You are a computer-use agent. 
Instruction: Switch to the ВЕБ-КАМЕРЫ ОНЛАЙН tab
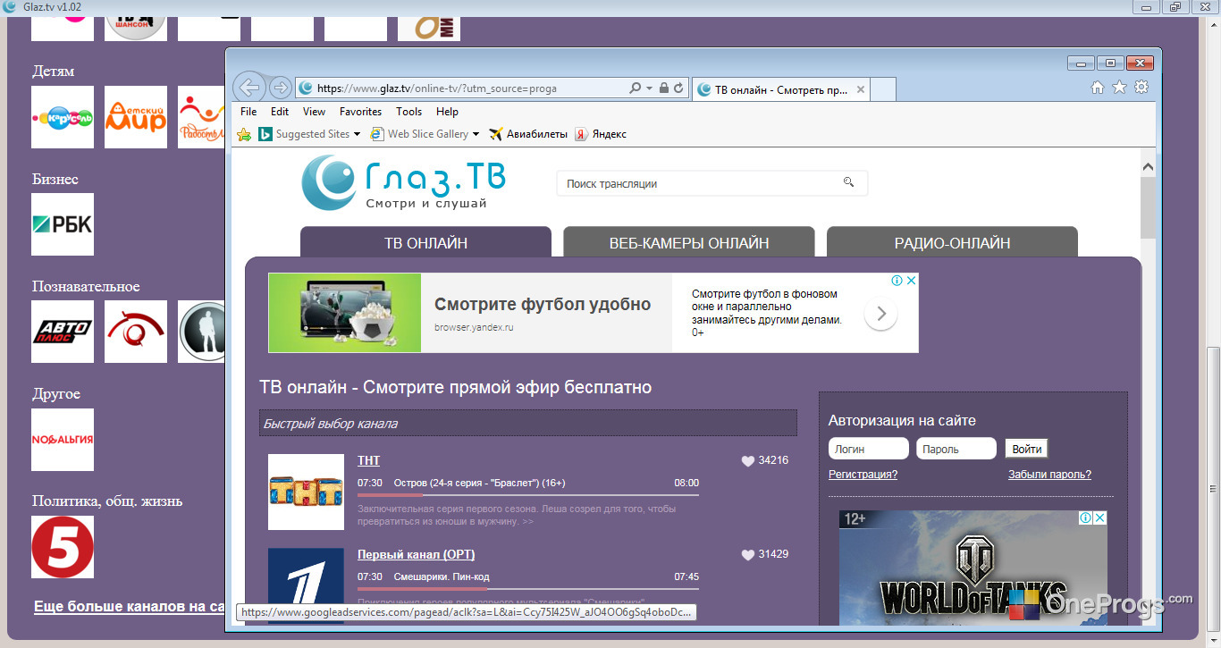pos(689,243)
